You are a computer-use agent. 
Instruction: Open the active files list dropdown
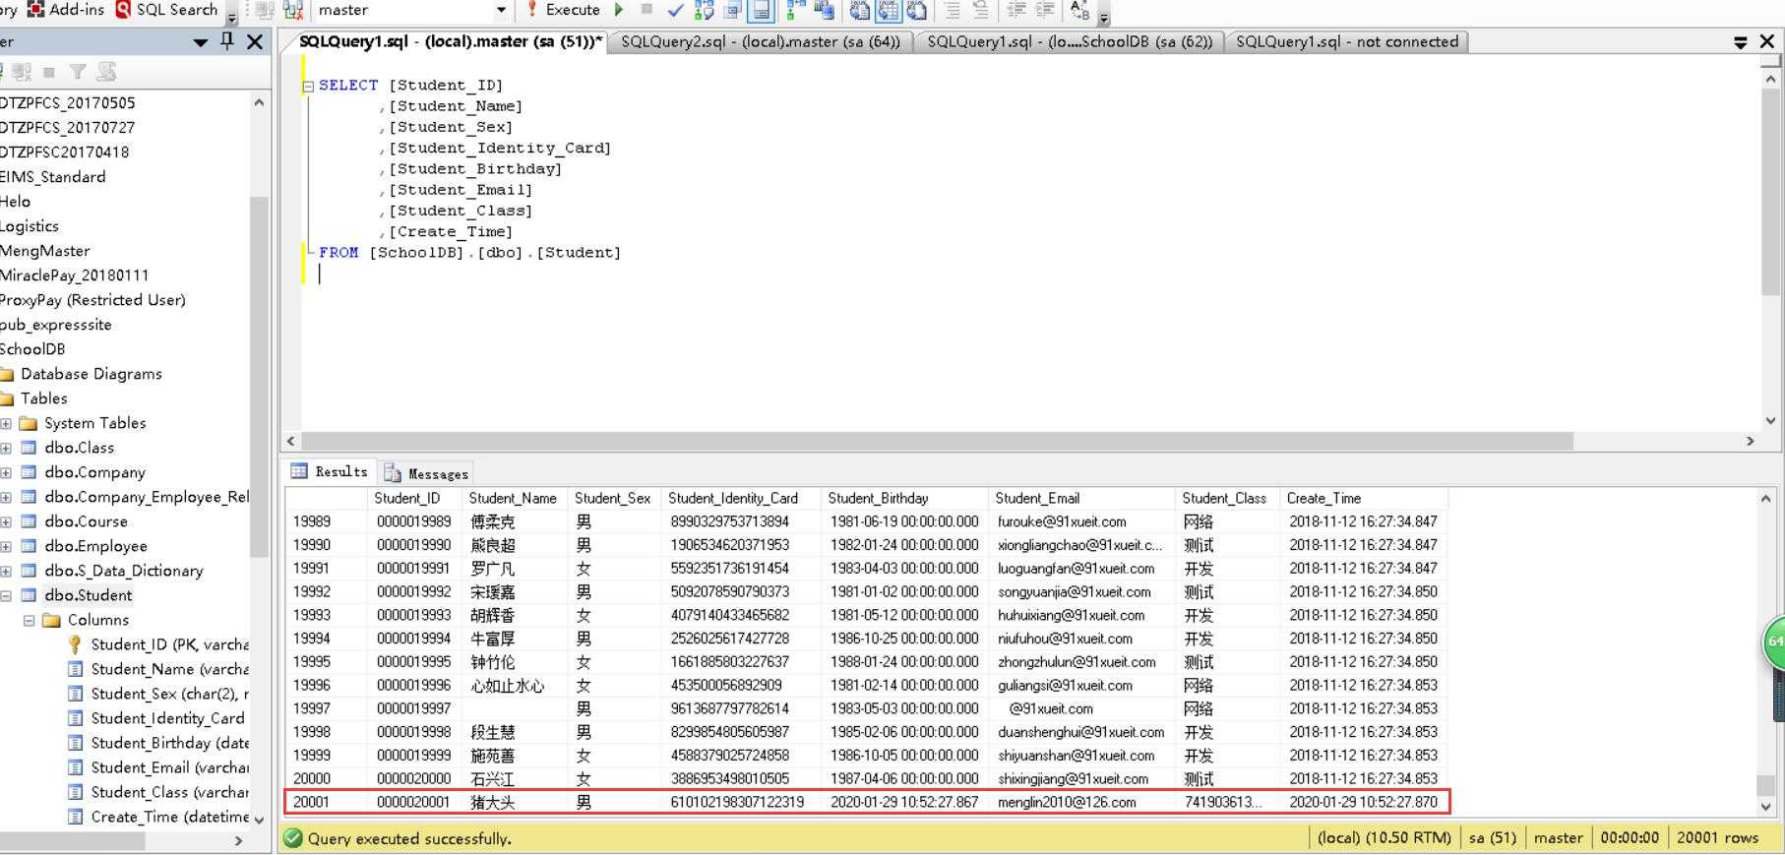1740,42
